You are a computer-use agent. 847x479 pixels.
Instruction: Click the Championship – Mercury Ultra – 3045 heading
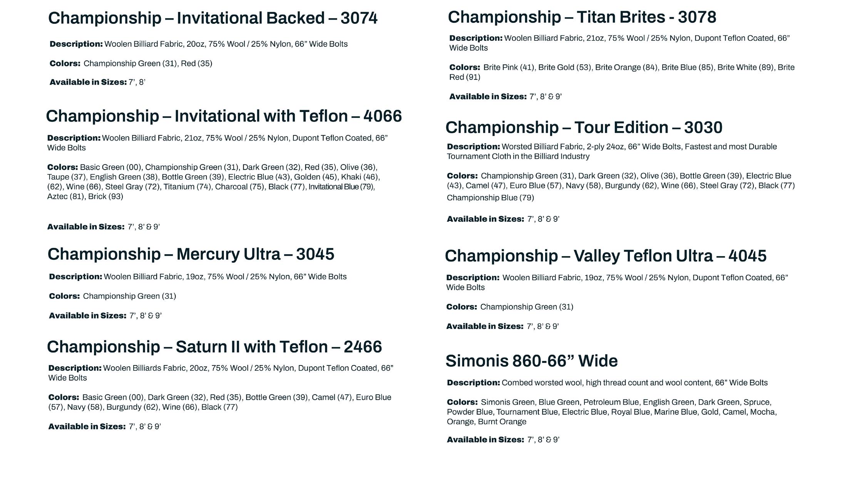(191, 254)
